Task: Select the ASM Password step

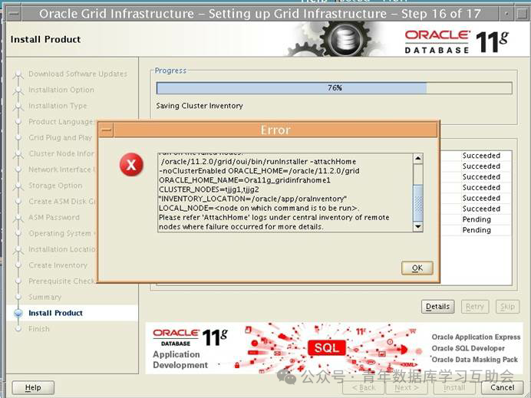Action: (54, 217)
